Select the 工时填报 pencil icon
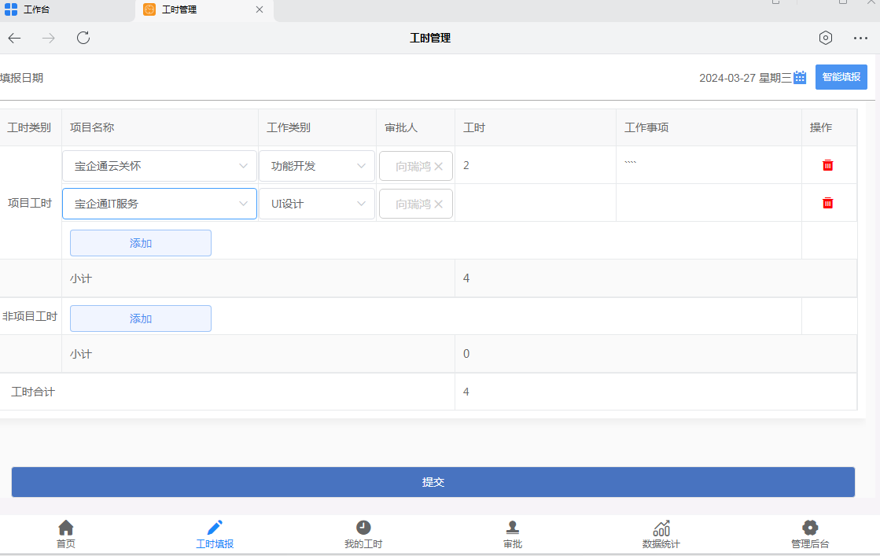The height and width of the screenshot is (556, 880). [215, 528]
